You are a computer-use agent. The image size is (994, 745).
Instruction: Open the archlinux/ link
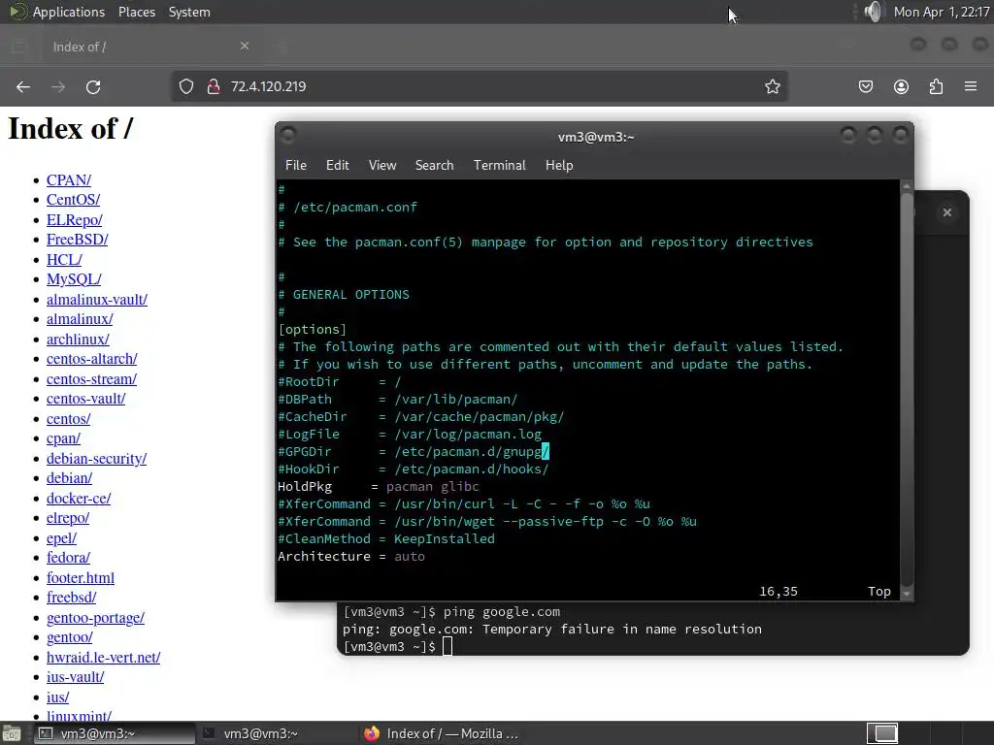coord(78,340)
